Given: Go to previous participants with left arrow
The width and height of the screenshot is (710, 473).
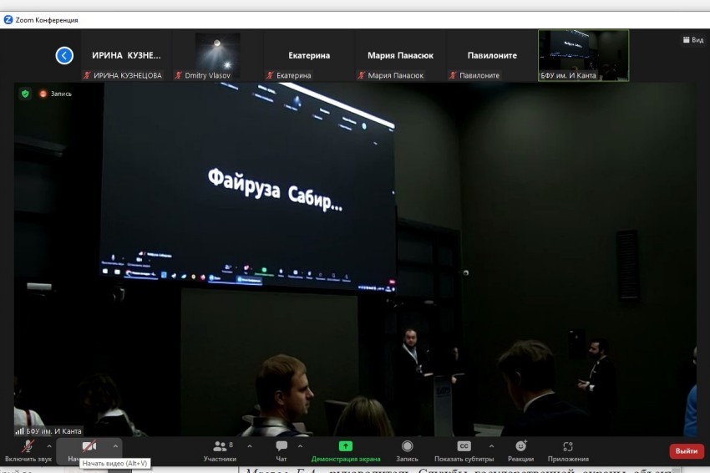Looking at the screenshot, I should [64, 55].
